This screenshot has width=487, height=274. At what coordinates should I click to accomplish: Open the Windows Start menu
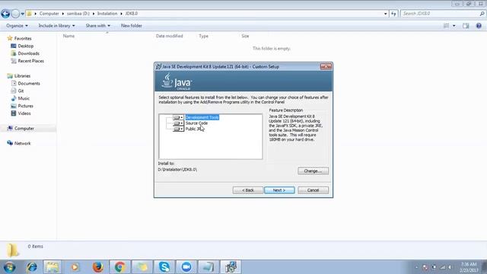[10, 267]
